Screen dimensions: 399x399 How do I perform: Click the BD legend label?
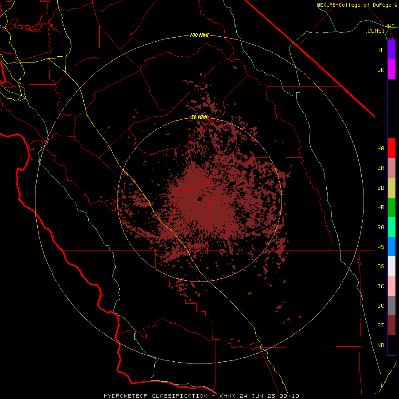point(380,188)
